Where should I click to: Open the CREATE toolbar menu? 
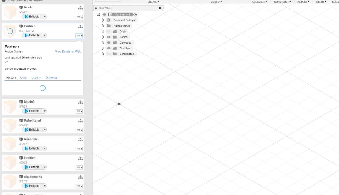[x=153, y=2]
